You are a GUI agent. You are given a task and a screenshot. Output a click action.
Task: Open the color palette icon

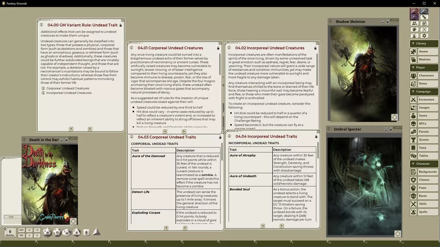[x=415, y=30]
